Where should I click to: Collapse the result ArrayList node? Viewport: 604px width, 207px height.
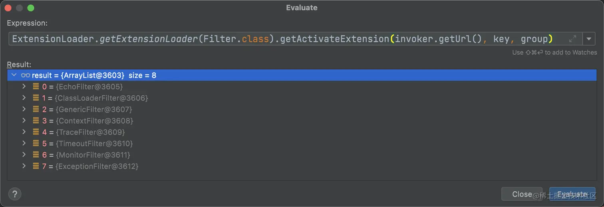point(14,75)
